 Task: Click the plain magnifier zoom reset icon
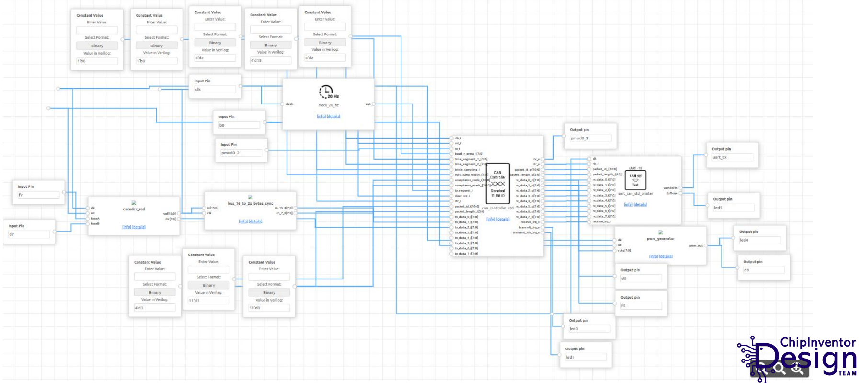click(x=780, y=368)
